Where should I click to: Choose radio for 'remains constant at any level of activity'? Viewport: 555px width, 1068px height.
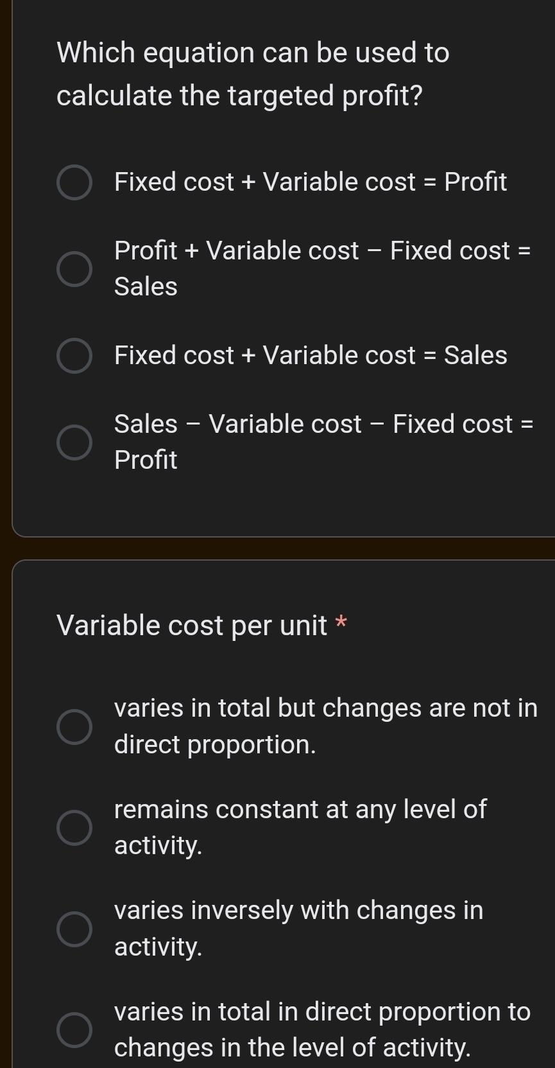tap(74, 827)
